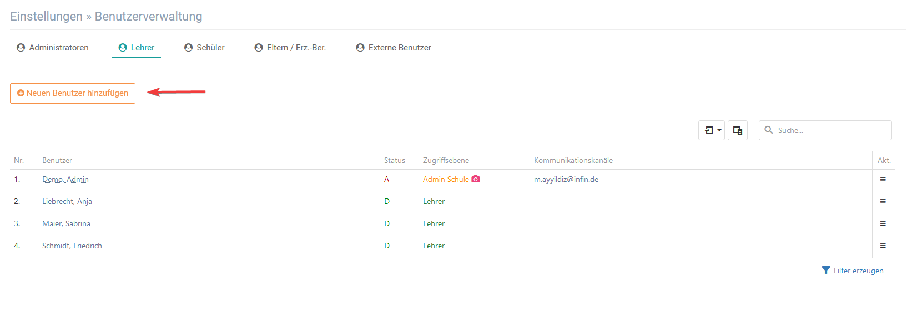
Task: Open actions menu for Demo, Admin row
Action: [883, 179]
